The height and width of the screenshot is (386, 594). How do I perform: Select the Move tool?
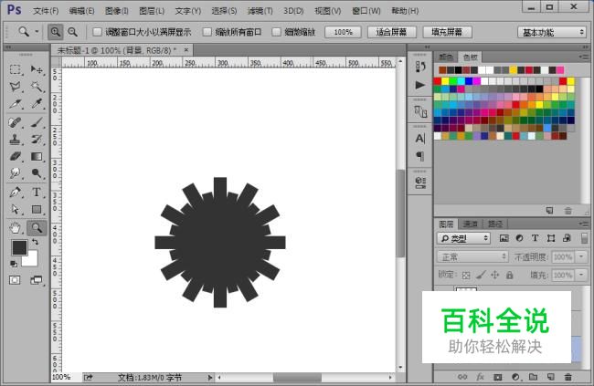(37, 69)
